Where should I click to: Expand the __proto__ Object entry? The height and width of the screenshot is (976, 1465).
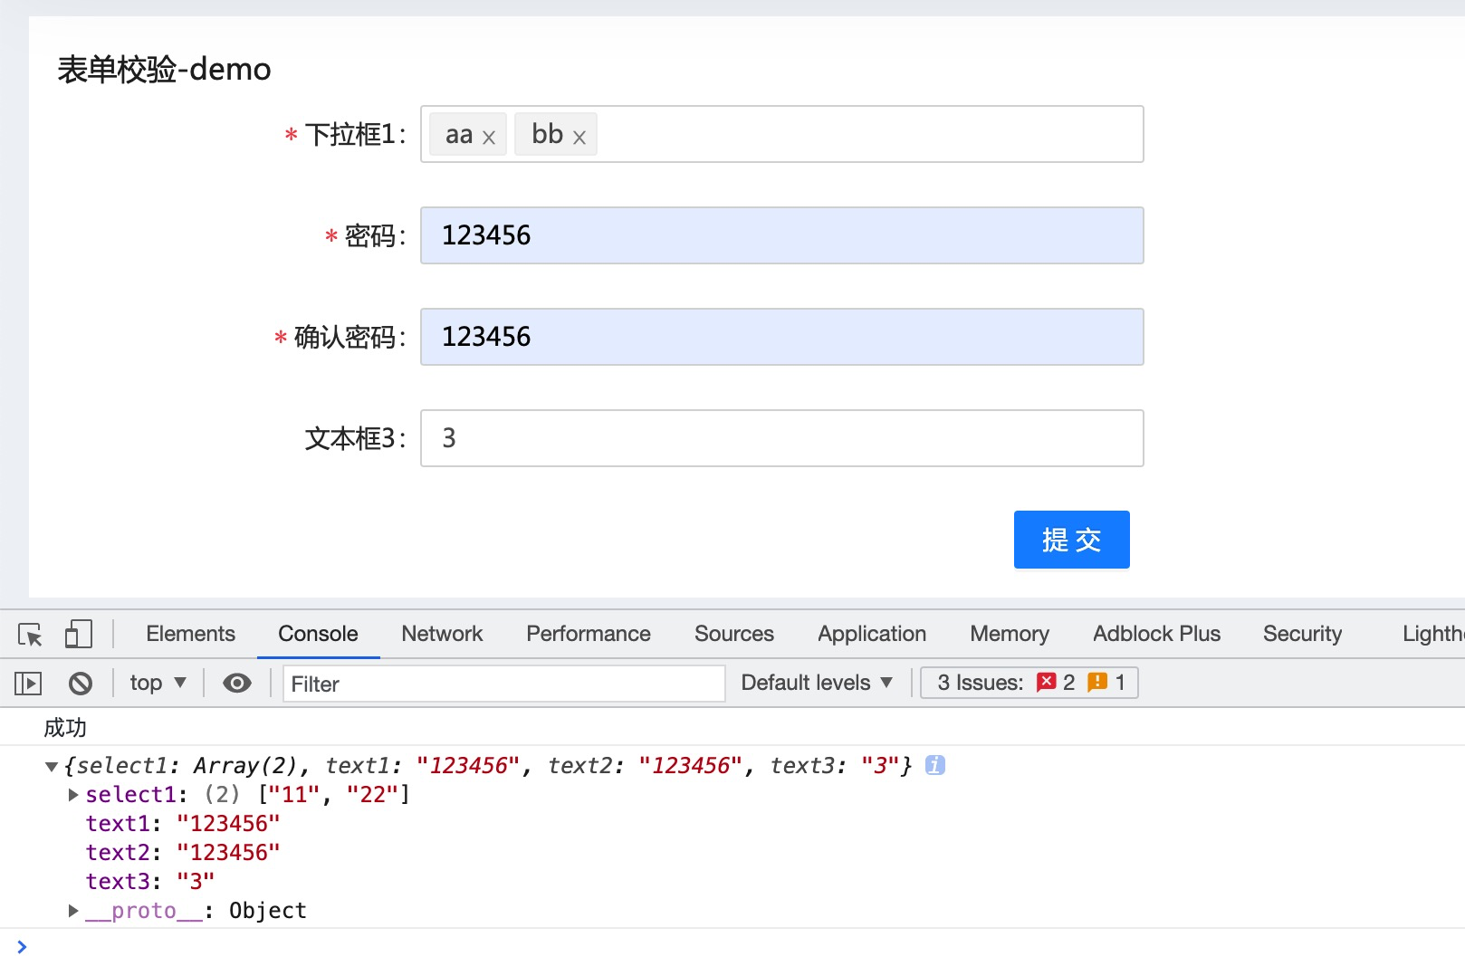pos(73,911)
